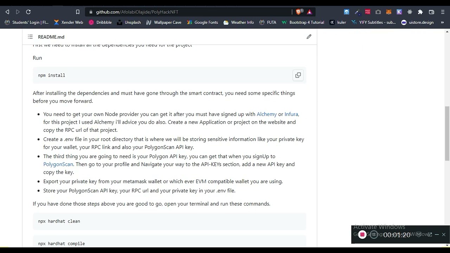Expand the hidden bookmarks overflow chevron
Viewport: 450px width, 253px height.
[x=442, y=22]
